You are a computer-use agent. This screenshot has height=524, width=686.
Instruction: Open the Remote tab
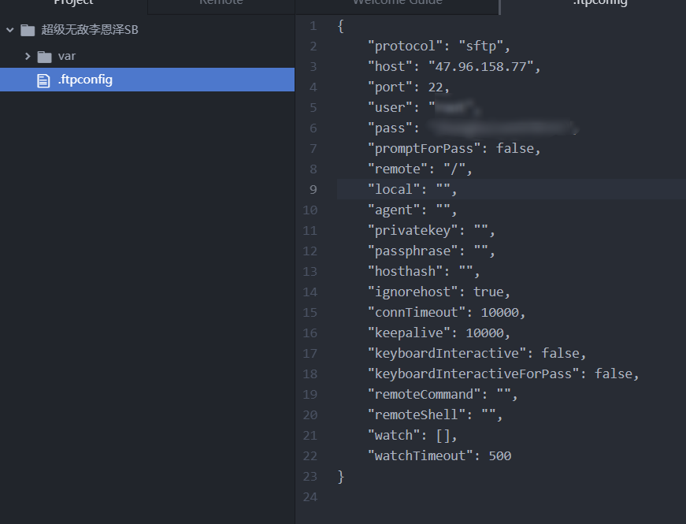click(x=221, y=3)
